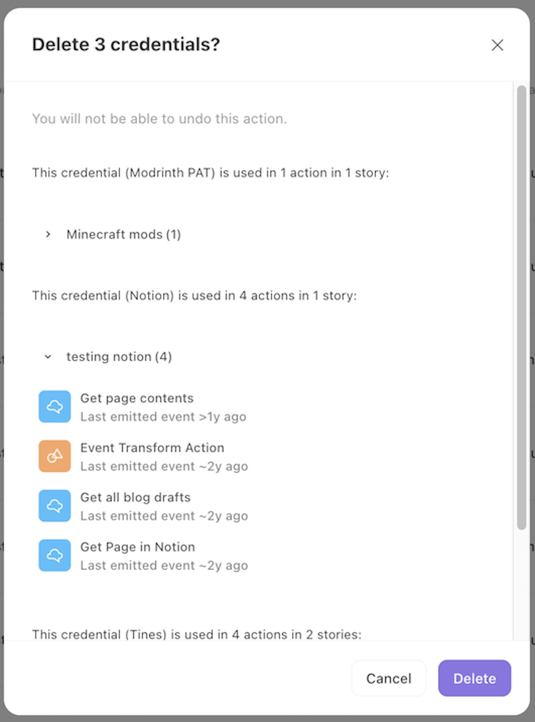Screen dimensions: 535x722
Task: Close the Delete credentials dialog
Action: click(497, 45)
